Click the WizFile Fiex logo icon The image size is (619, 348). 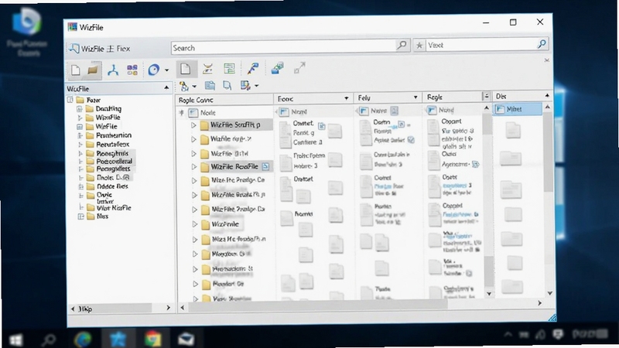tap(74, 49)
